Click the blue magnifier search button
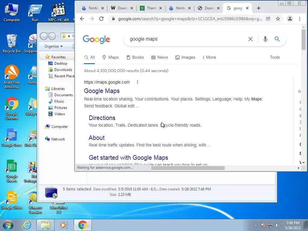308x231 pixels. point(277,39)
